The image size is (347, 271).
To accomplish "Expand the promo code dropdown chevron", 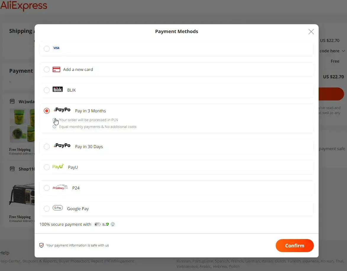I will click(x=343, y=51).
